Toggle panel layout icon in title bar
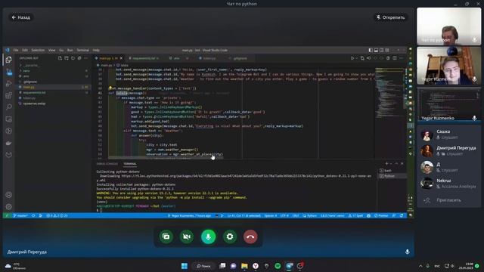This screenshot has width=484, height=272. point(376,50)
